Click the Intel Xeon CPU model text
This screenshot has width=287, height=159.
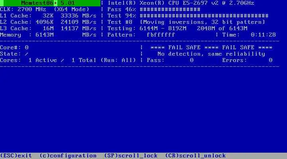click(181, 3)
